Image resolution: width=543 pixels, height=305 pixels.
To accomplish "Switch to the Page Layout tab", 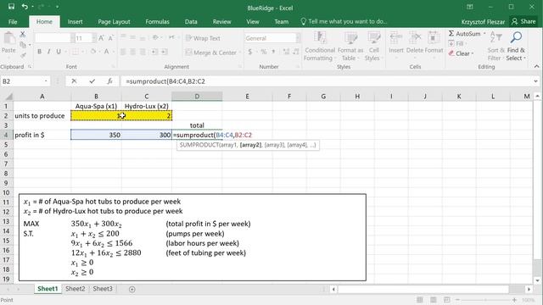I will point(114,21).
